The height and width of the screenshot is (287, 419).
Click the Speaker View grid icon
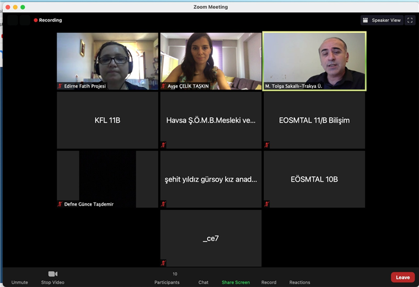click(x=365, y=20)
